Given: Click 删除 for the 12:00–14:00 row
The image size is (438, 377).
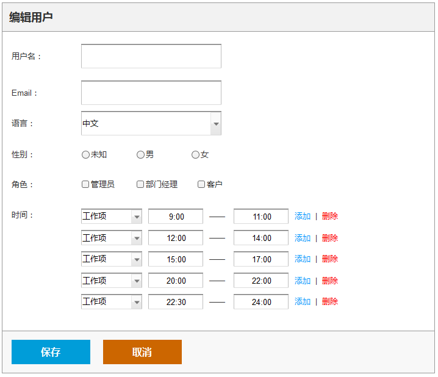Looking at the screenshot, I should [x=330, y=238].
